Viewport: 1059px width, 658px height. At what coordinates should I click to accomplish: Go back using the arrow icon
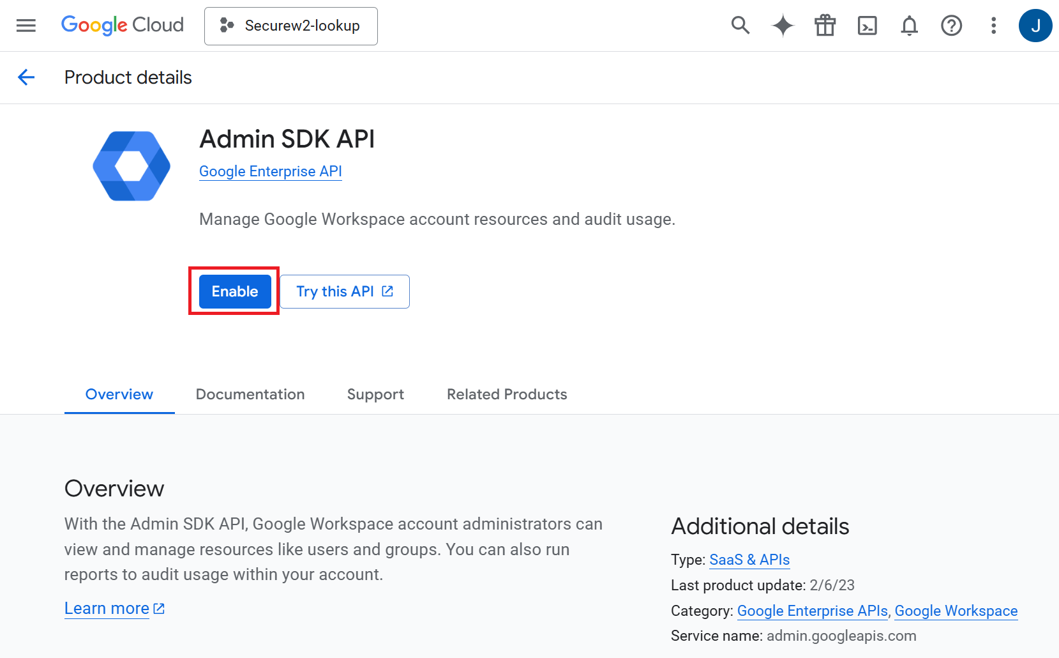[26, 77]
